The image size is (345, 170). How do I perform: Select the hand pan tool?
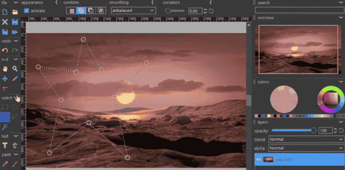point(5,69)
